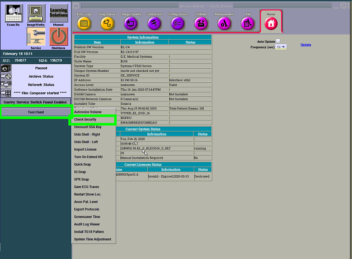Viewport: 352px width, 259px height.
Task: Open the ImageWorks desktop icon
Action: coord(36,14)
